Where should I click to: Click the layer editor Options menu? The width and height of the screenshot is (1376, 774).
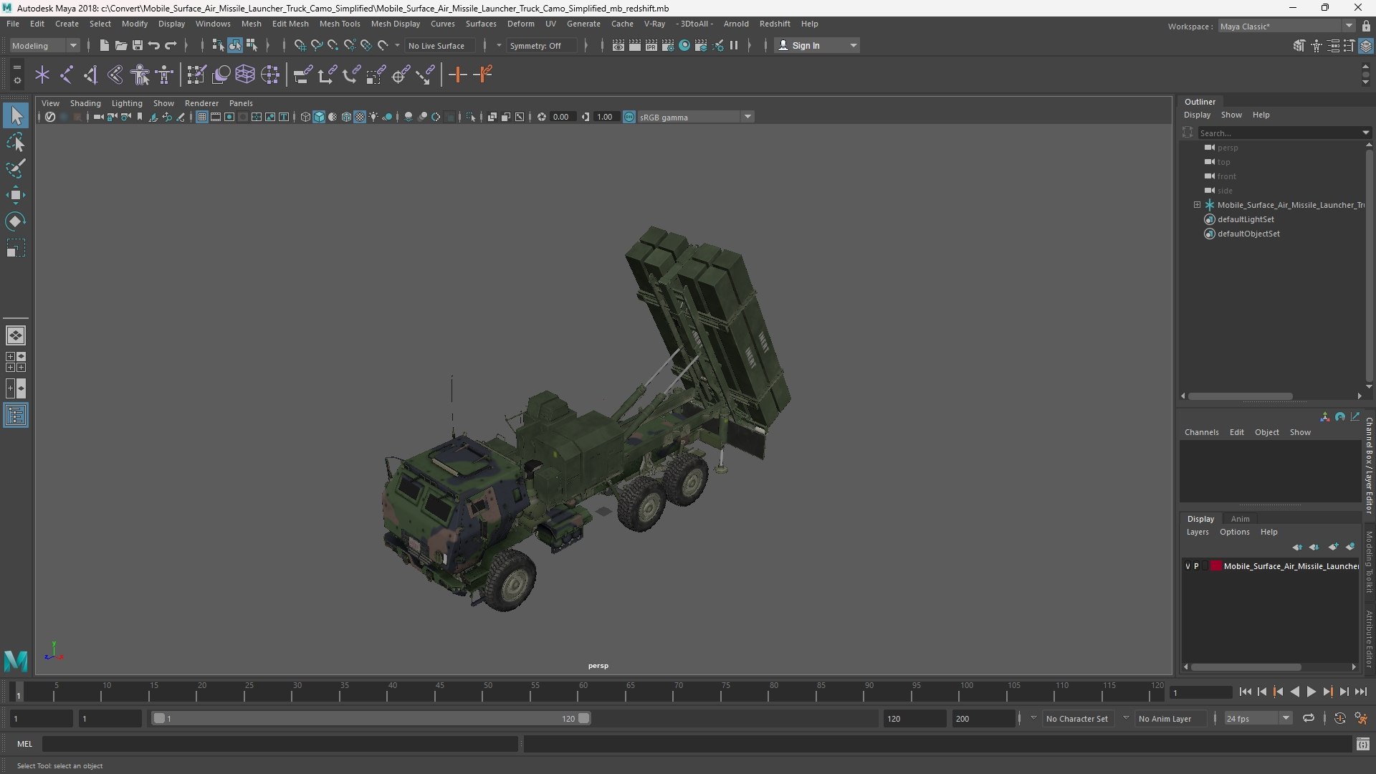click(1234, 532)
